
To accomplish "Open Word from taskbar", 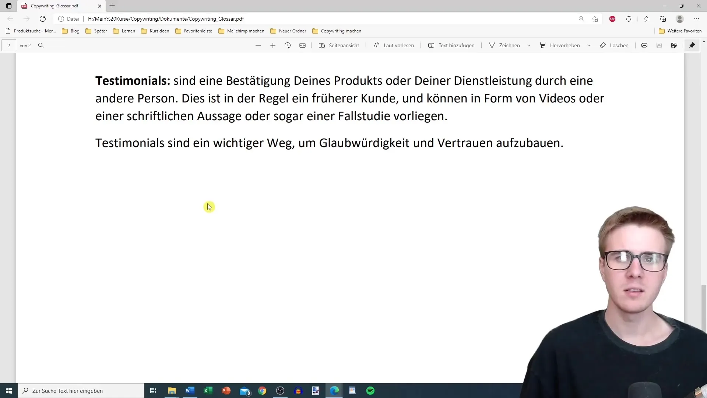I will pos(190,391).
